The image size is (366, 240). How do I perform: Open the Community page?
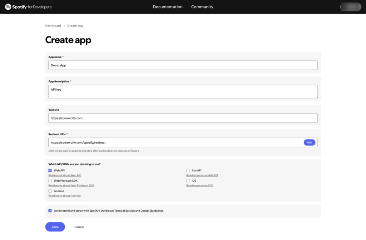pos(202,6)
